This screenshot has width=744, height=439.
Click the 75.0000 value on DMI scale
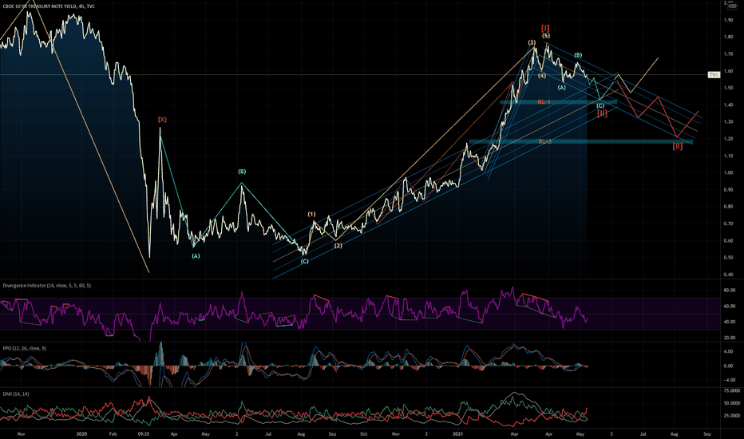(731, 391)
